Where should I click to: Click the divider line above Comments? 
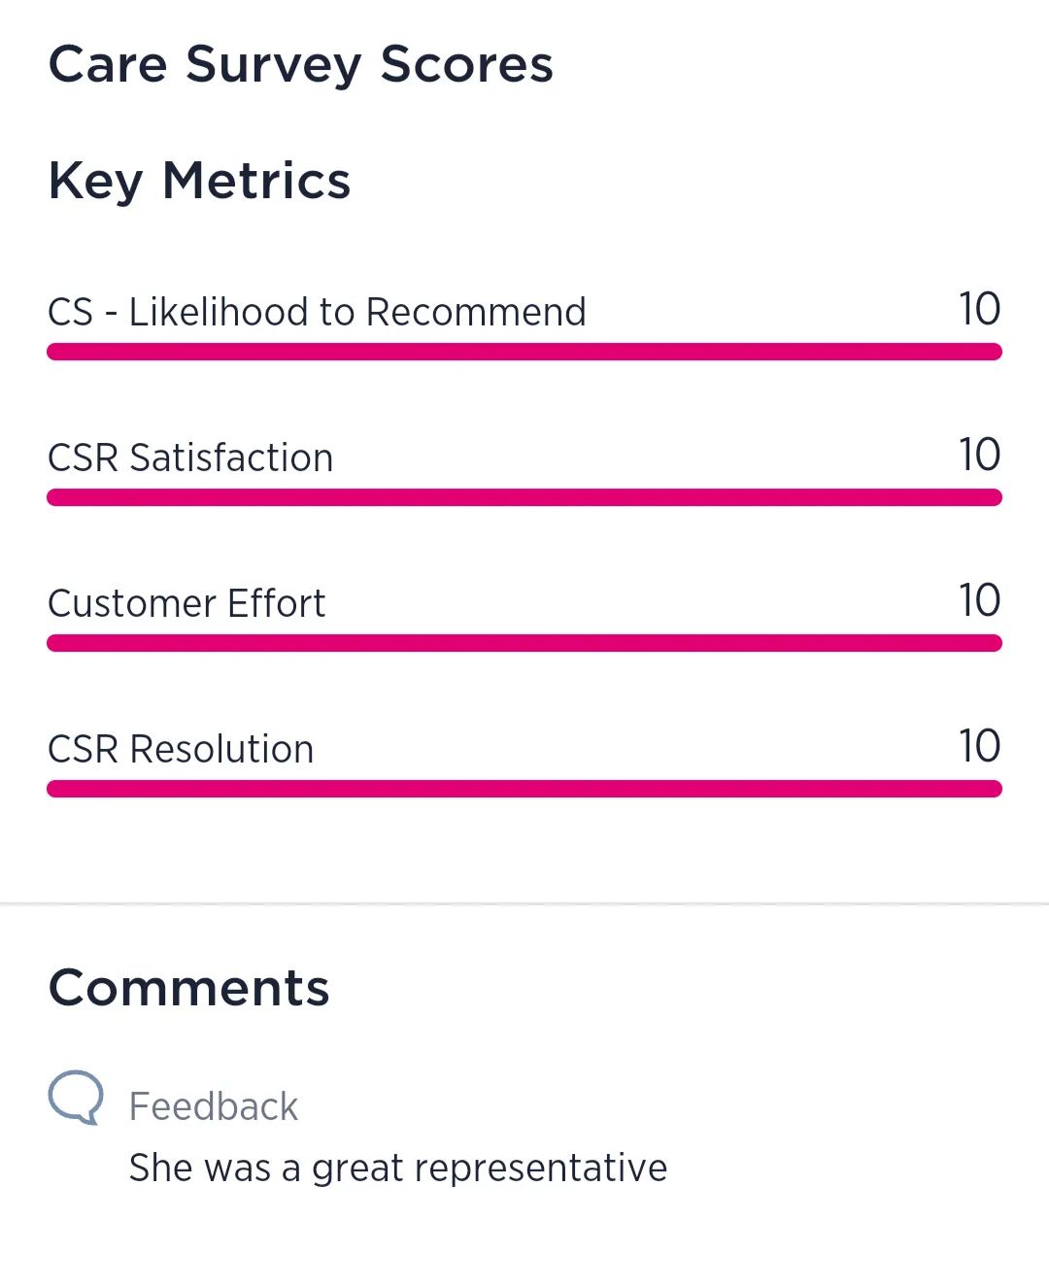[x=524, y=904]
